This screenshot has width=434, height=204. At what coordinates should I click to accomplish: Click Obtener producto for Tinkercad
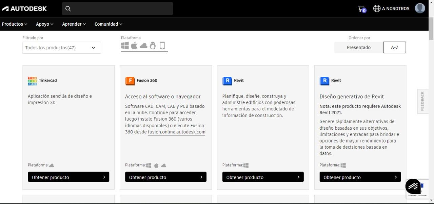point(68,177)
